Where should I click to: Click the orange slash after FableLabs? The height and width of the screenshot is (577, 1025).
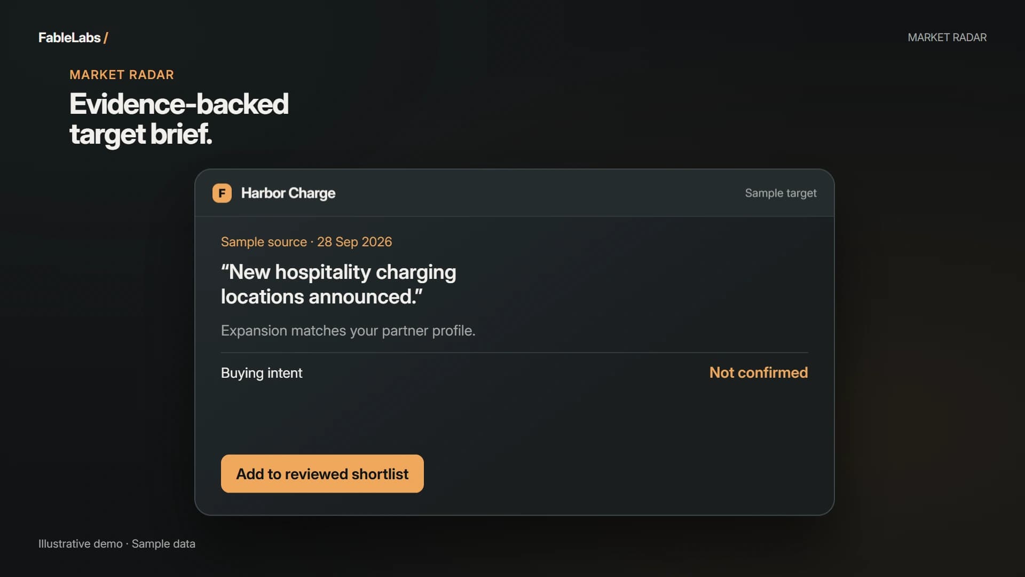[x=106, y=38]
